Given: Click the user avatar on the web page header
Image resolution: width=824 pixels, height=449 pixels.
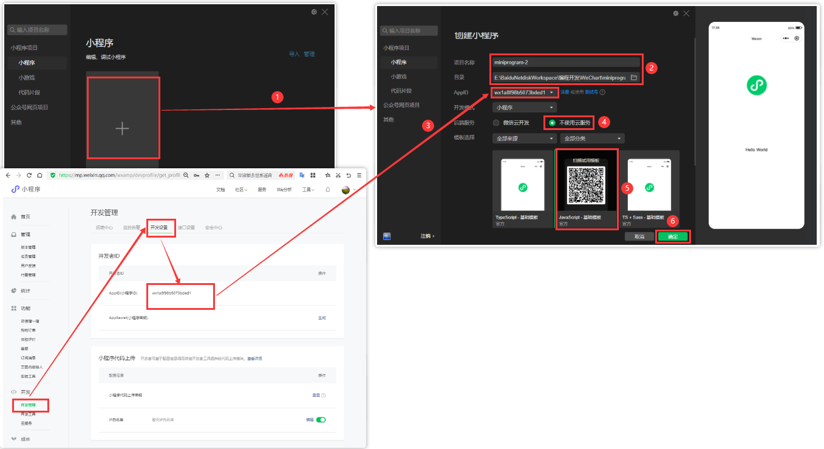Looking at the screenshot, I should point(346,190).
